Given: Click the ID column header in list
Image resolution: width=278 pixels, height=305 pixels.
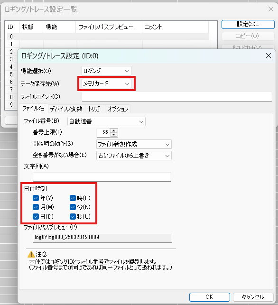Looking at the screenshot, I should click(x=12, y=27).
